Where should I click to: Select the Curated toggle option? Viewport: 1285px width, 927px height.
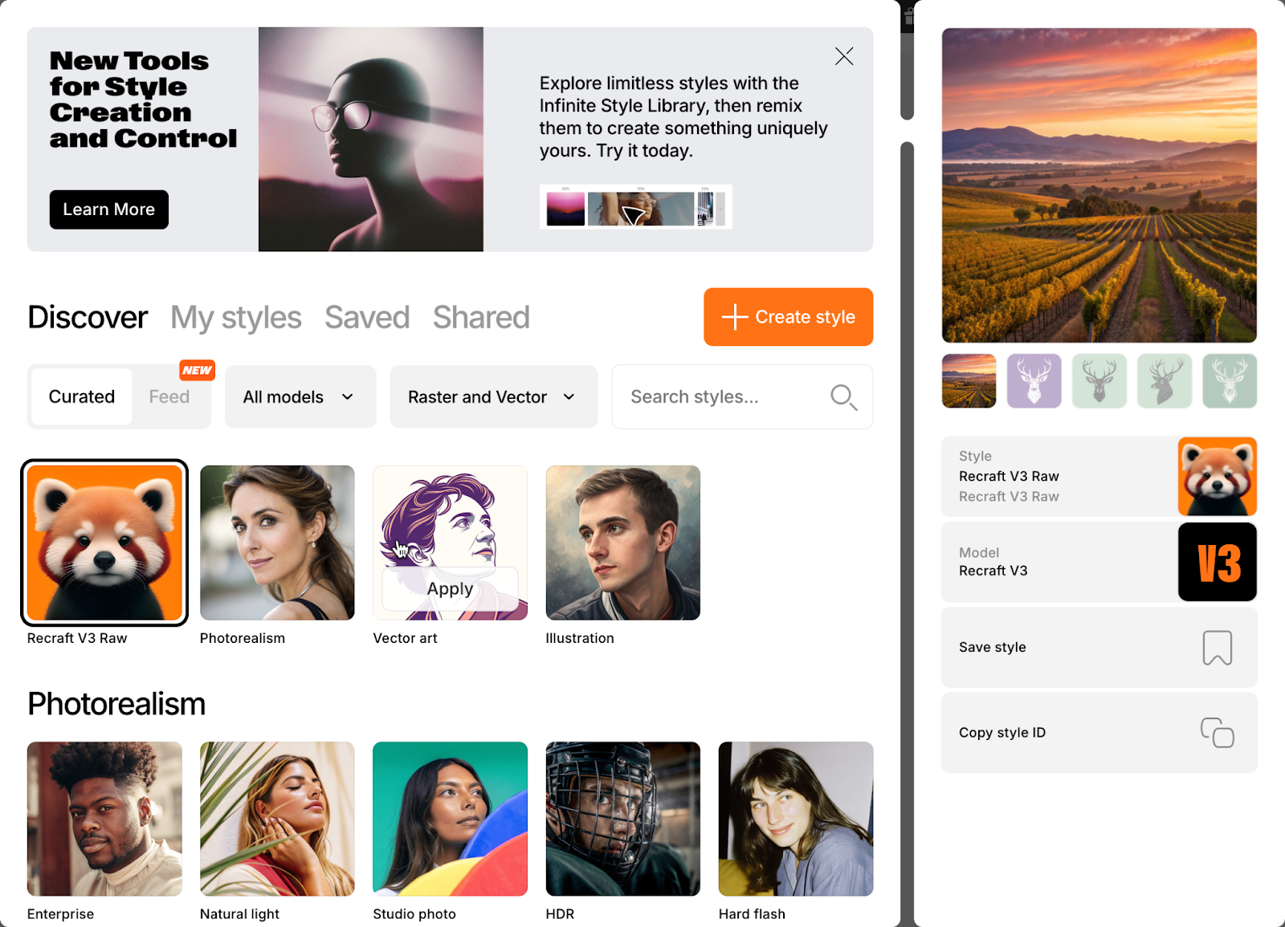point(82,396)
